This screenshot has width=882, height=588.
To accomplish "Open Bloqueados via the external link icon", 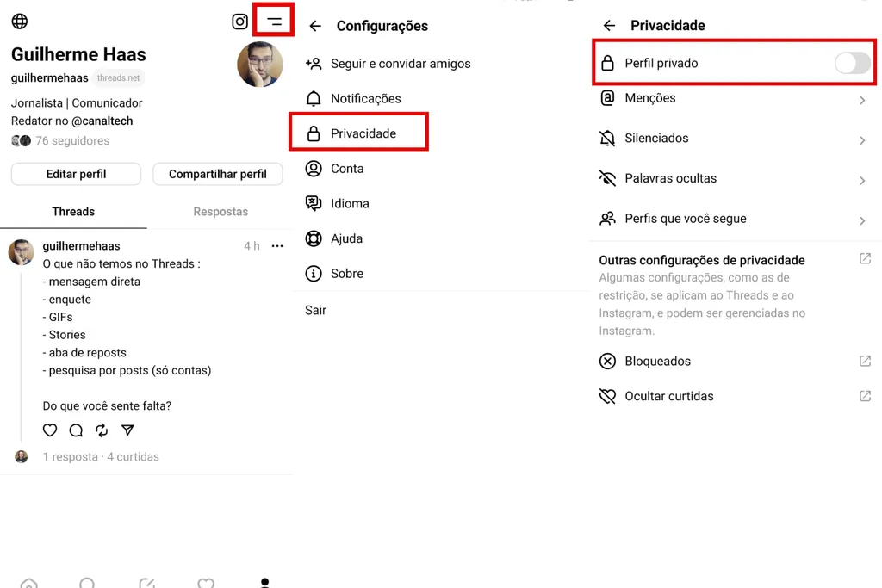I will pyautogui.click(x=864, y=361).
